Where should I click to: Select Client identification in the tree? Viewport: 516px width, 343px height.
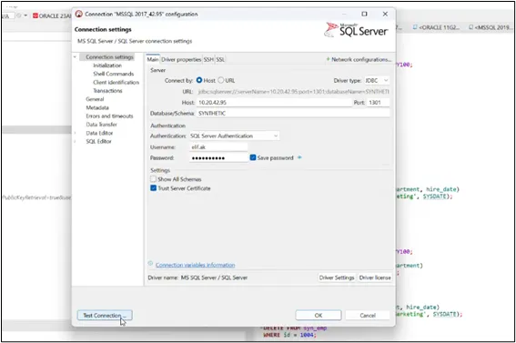coord(116,82)
